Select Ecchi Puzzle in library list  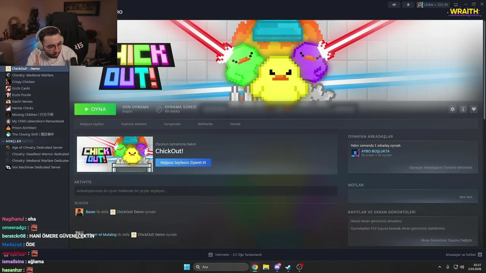(x=35, y=95)
